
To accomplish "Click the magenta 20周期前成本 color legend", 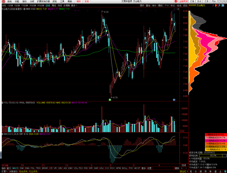I will (x=216, y=140).
